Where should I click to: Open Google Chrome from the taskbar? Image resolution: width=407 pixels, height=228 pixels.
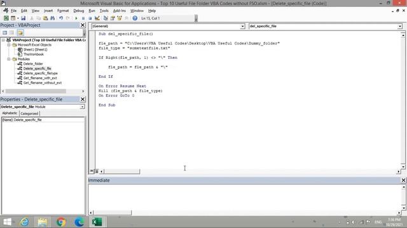click(x=61, y=222)
